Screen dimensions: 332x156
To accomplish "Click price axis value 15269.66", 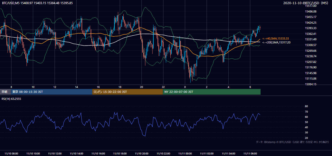I will (x=311, y=51).
